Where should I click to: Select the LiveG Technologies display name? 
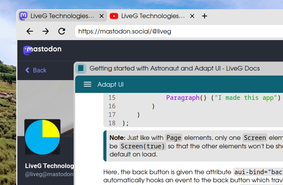point(49,166)
